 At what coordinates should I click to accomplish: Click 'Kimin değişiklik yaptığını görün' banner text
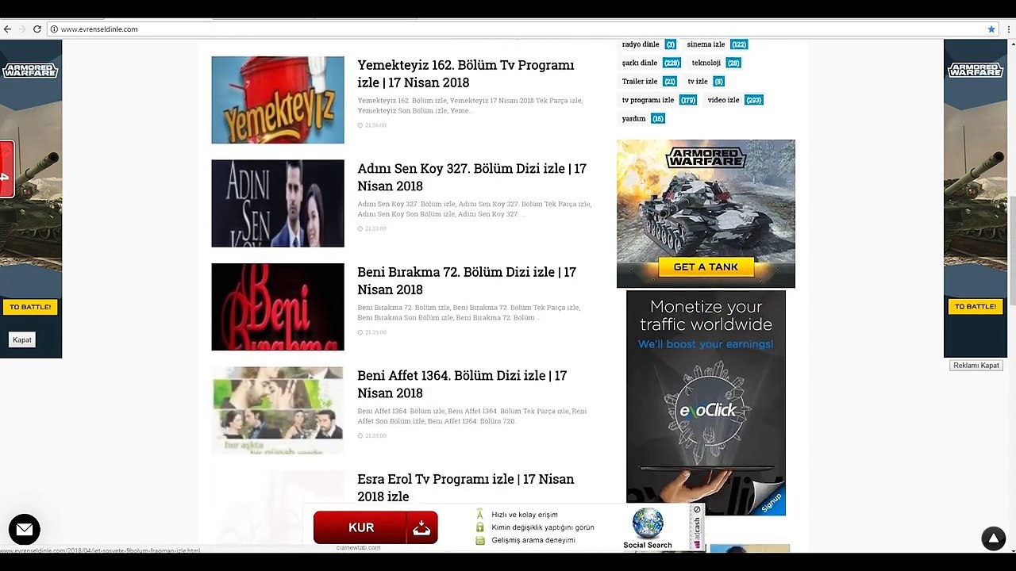[x=543, y=527]
